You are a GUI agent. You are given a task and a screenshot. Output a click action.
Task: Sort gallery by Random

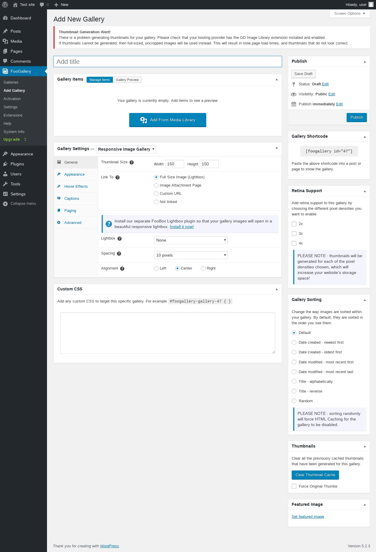(x=294, y=401)
